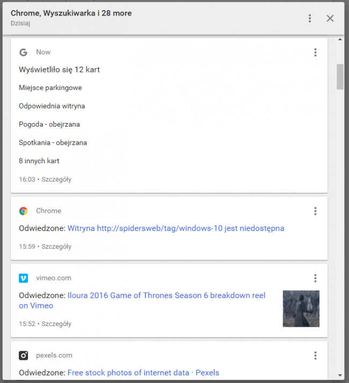Click the Chrome logo icon
Viewport: 349px width, 383px height.
[24, 211]
